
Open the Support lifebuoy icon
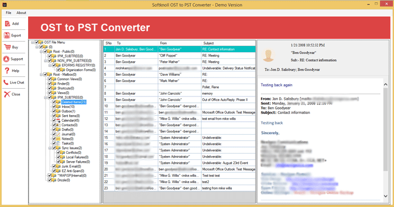[6, 59]
